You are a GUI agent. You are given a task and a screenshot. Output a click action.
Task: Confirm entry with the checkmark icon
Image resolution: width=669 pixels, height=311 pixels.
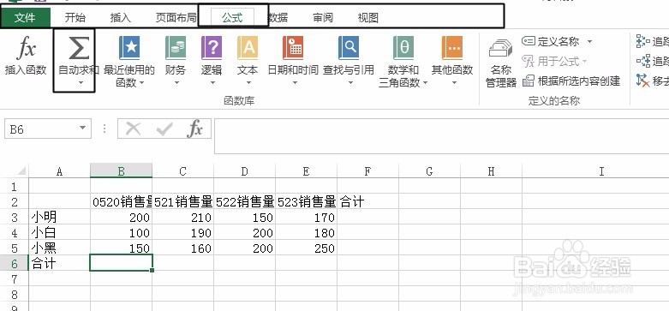164,129
